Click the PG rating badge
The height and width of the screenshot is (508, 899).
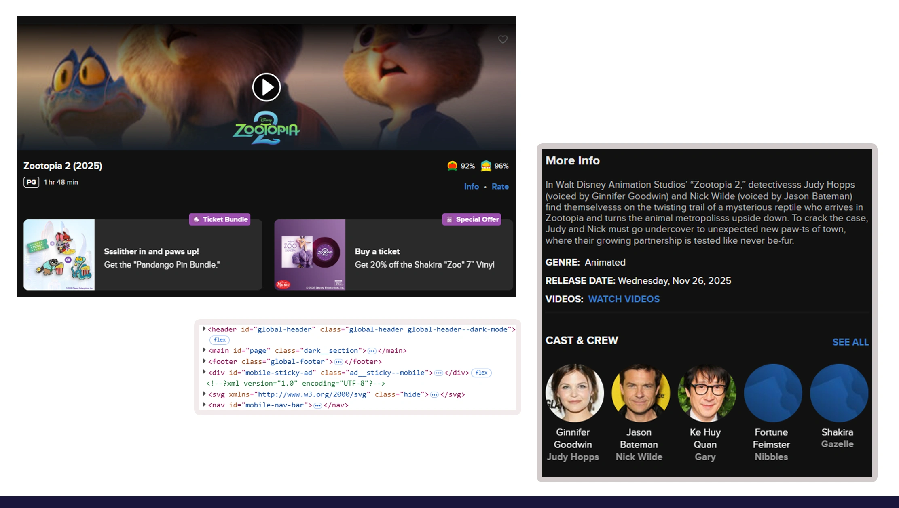click(x=31, y=182)
